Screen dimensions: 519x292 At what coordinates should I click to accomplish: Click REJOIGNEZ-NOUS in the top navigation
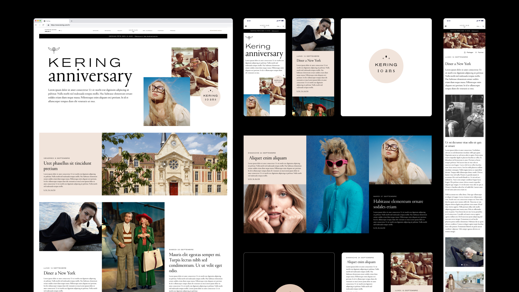coord(216,31)
